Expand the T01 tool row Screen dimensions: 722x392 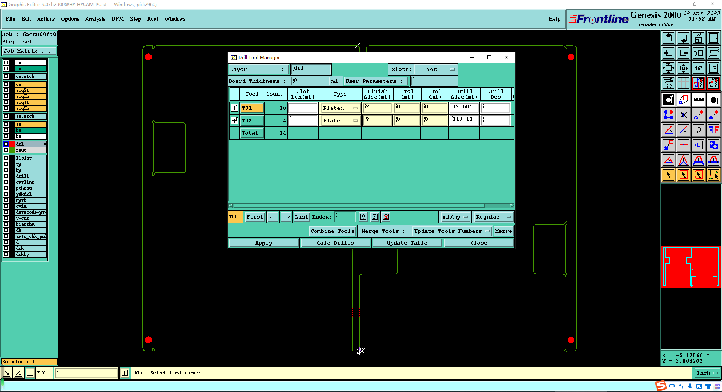(234, 108)
